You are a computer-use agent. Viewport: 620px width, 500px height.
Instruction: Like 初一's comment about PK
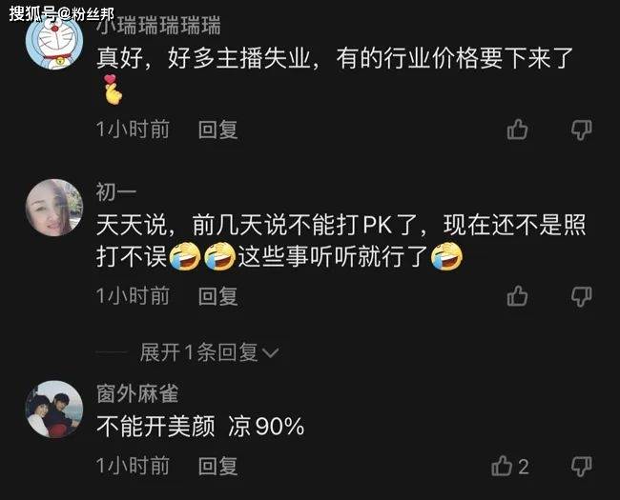pyautogui.click(x=517, y=296)
